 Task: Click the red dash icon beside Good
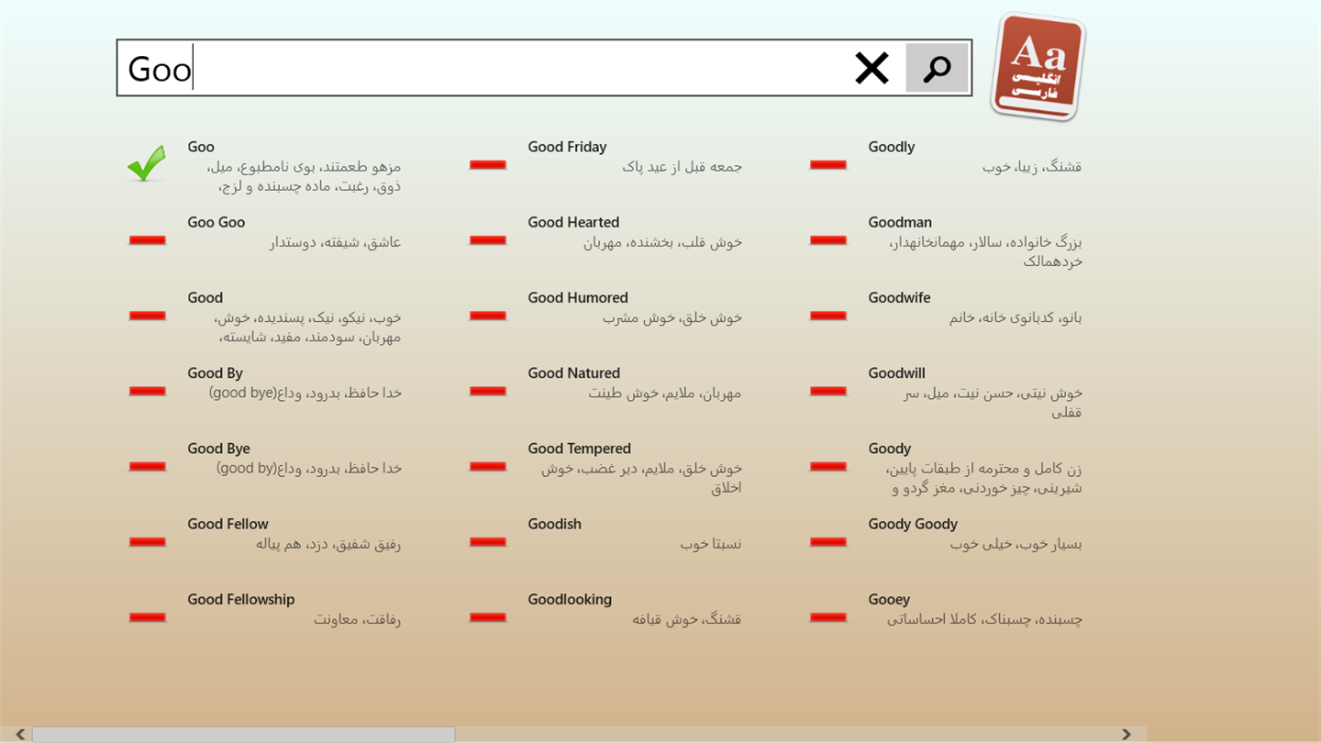[148, 316]
